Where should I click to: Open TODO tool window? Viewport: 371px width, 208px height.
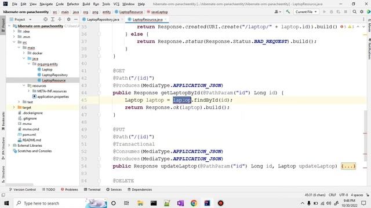(x=49, y=190)
